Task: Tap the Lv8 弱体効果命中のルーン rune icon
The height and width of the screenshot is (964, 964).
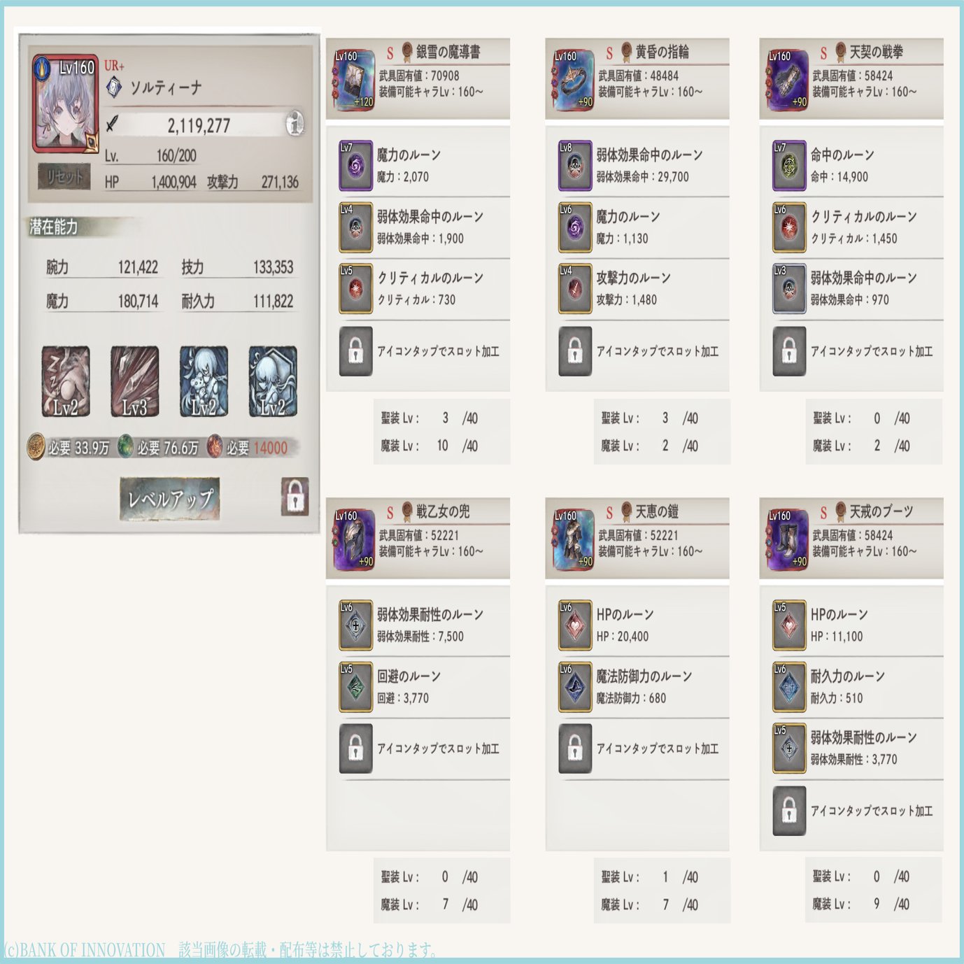Action: (x=575, y=166)
